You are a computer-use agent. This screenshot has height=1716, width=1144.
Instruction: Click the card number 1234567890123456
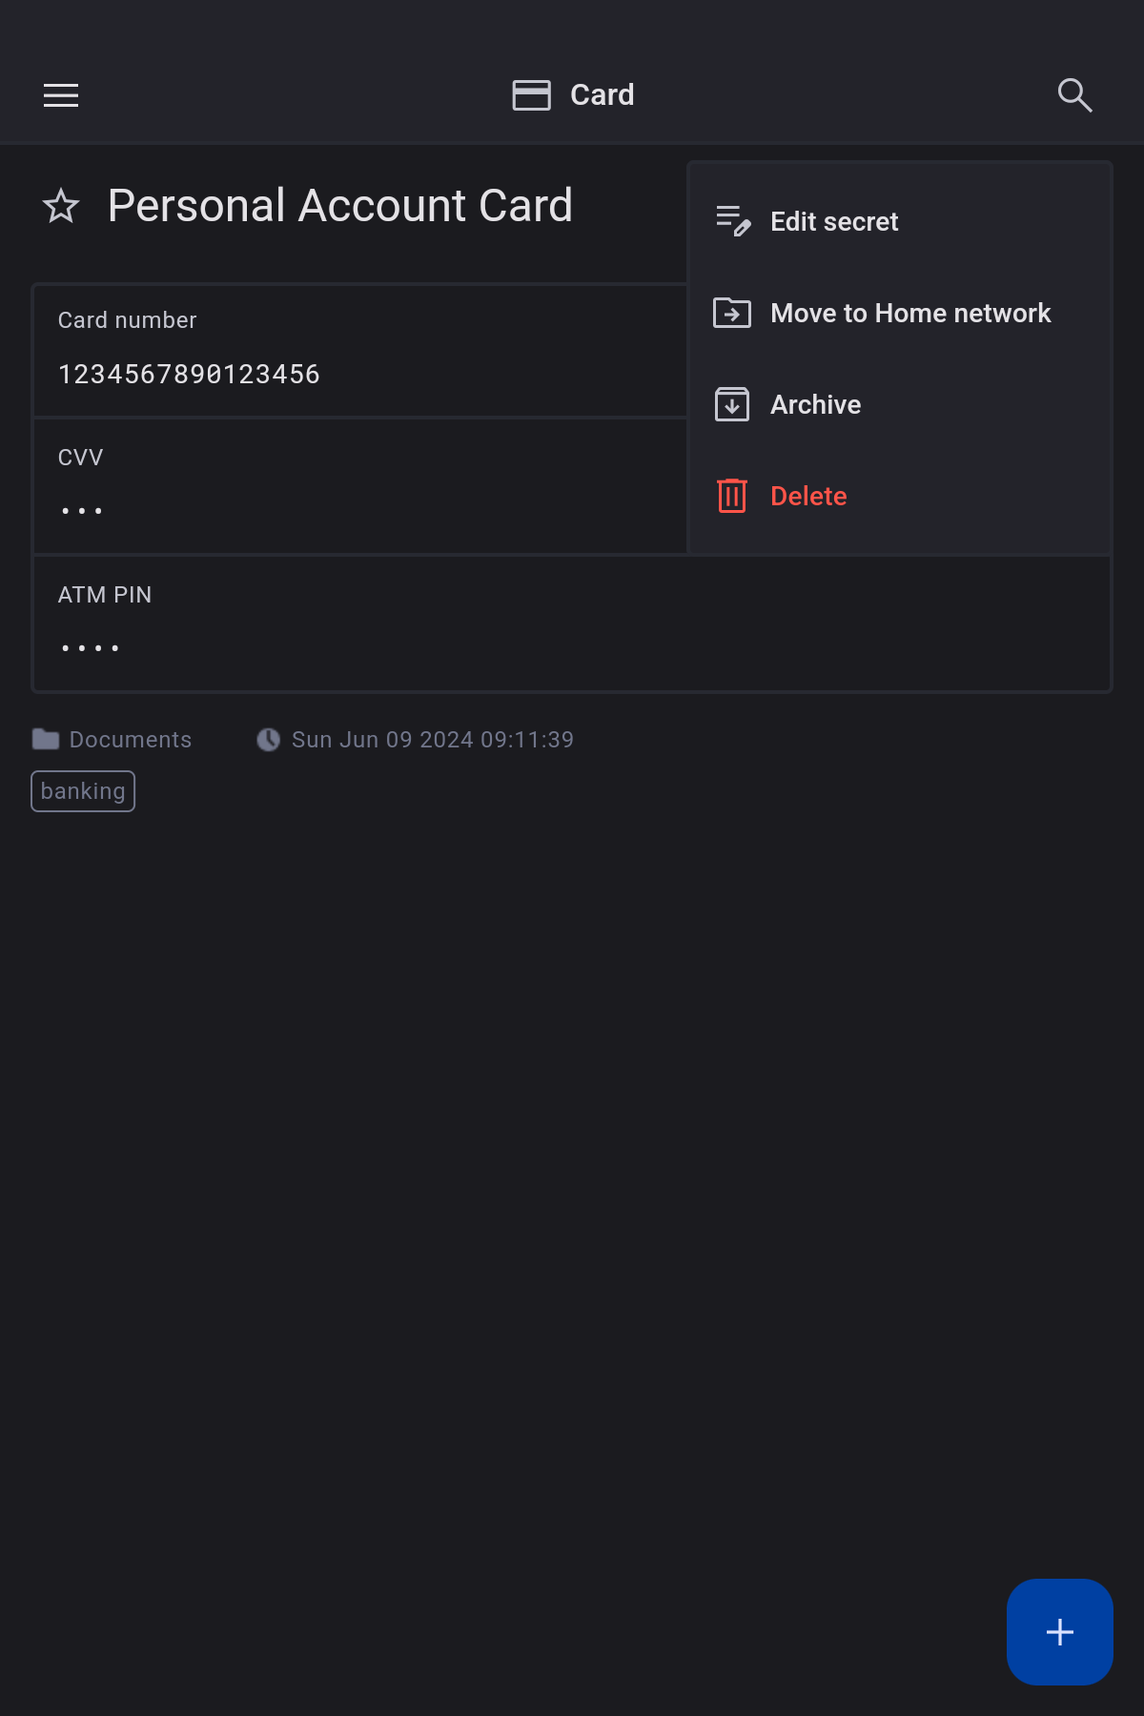(x=189, y=375)
